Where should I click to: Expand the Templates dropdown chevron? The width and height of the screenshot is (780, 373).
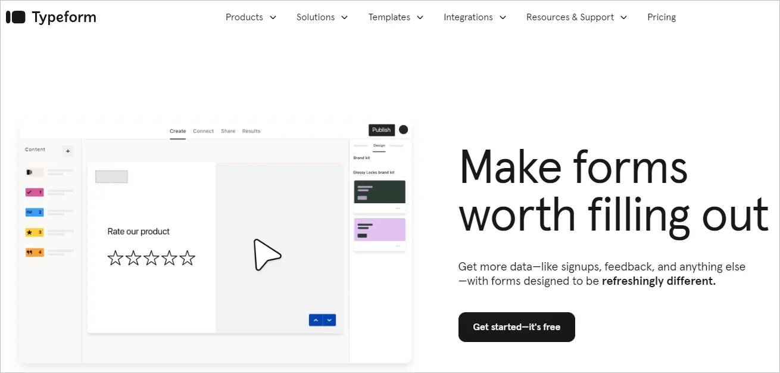click(x=420, y=18)
